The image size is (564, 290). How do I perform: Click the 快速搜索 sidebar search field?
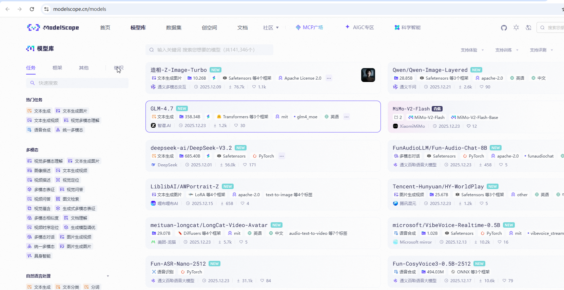(x=77, y=83)
